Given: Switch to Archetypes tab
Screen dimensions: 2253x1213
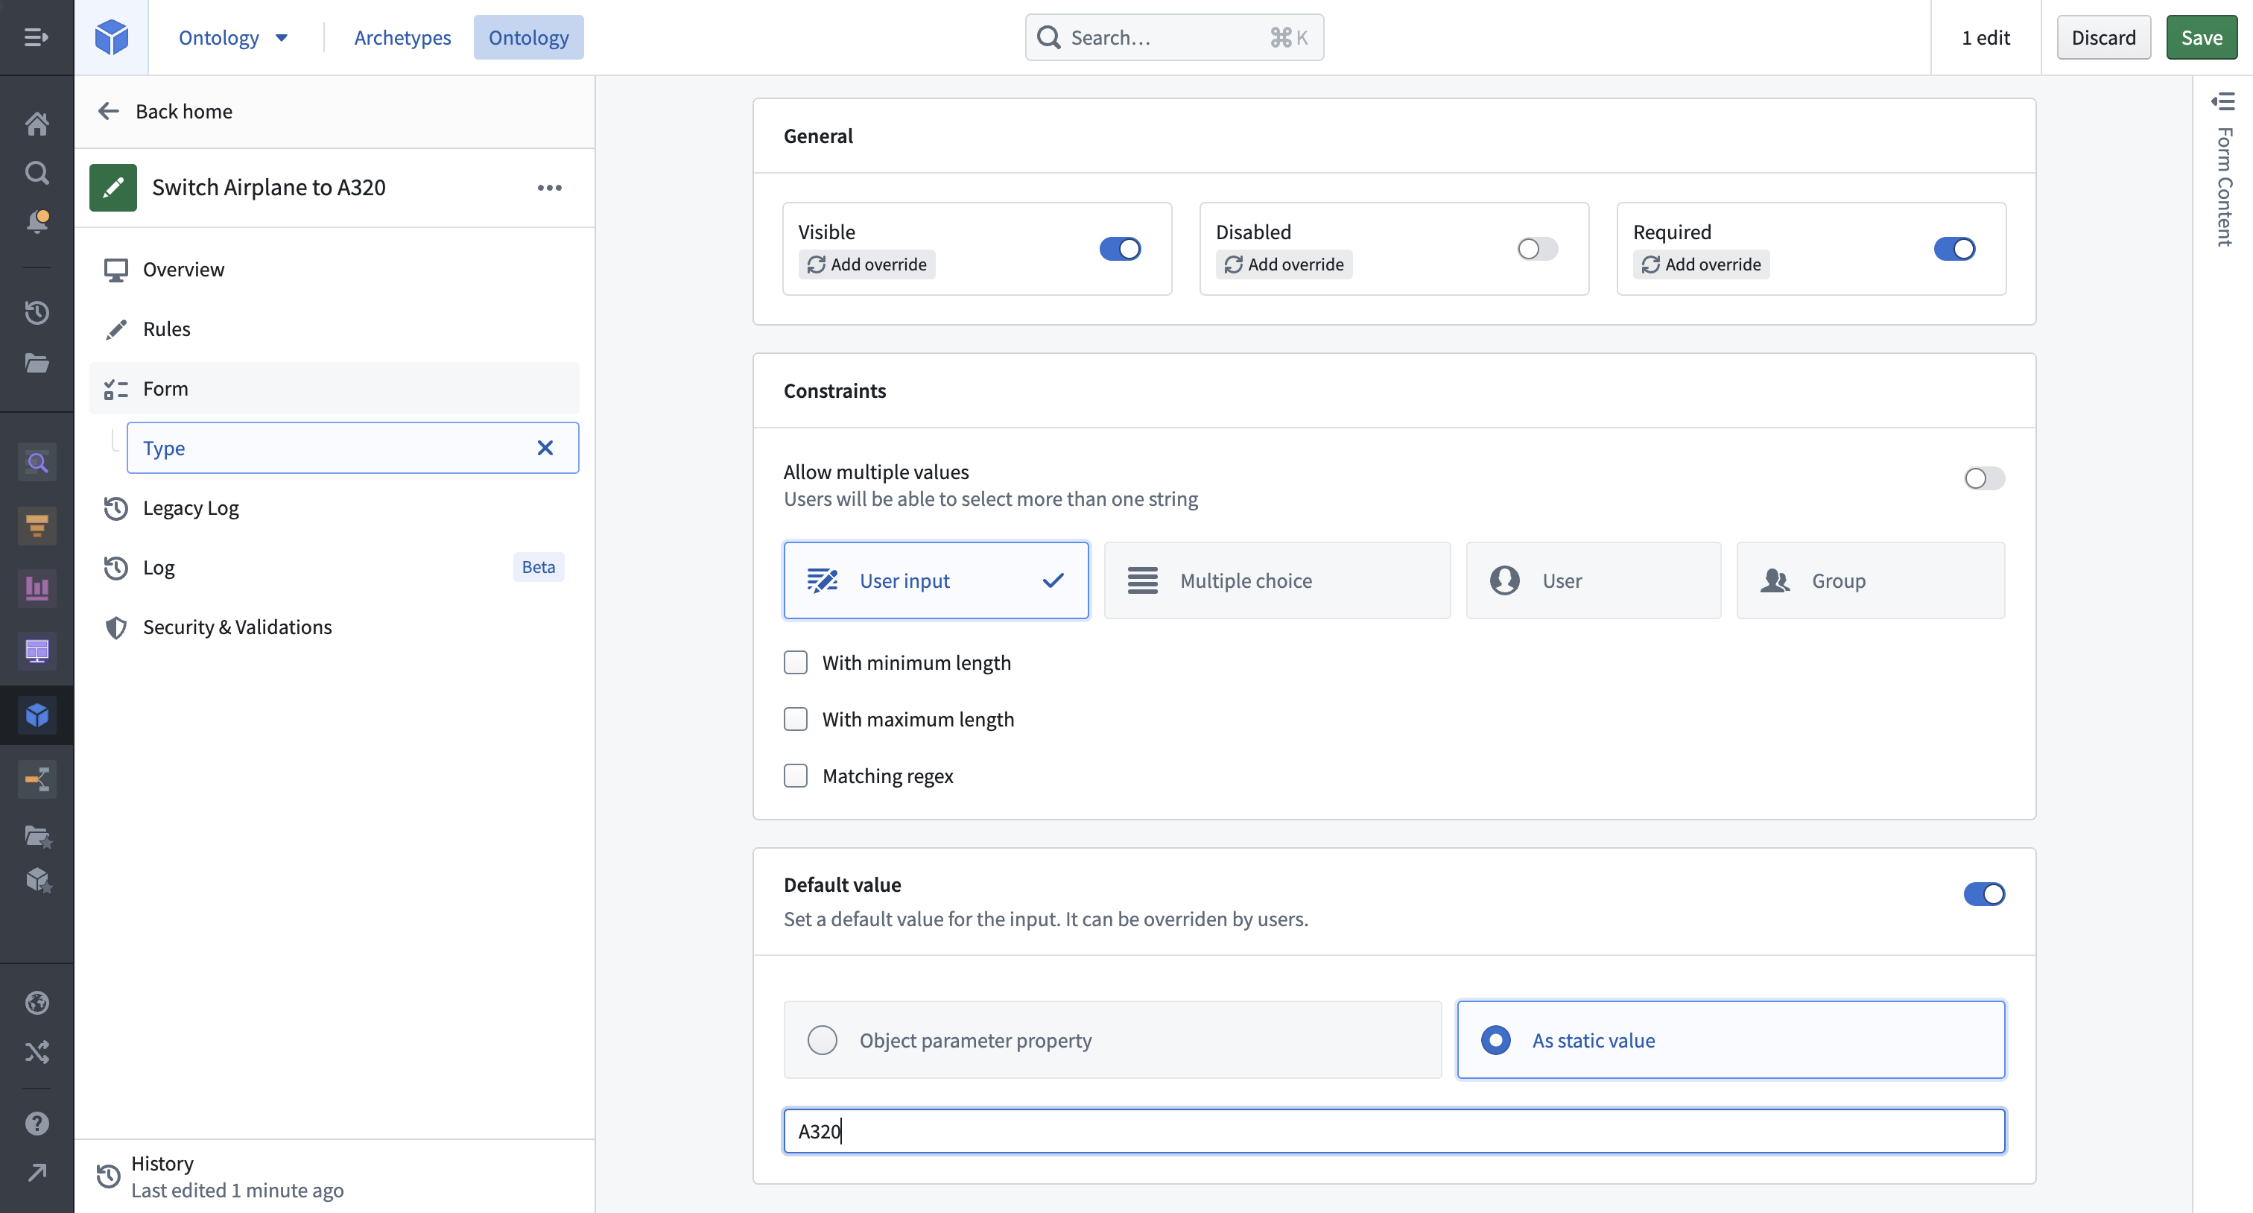Looking at the screenshot, I should tap(402, 37).
